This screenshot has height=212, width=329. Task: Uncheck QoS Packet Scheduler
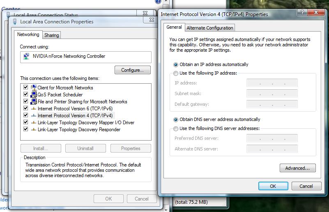(25, 94)
